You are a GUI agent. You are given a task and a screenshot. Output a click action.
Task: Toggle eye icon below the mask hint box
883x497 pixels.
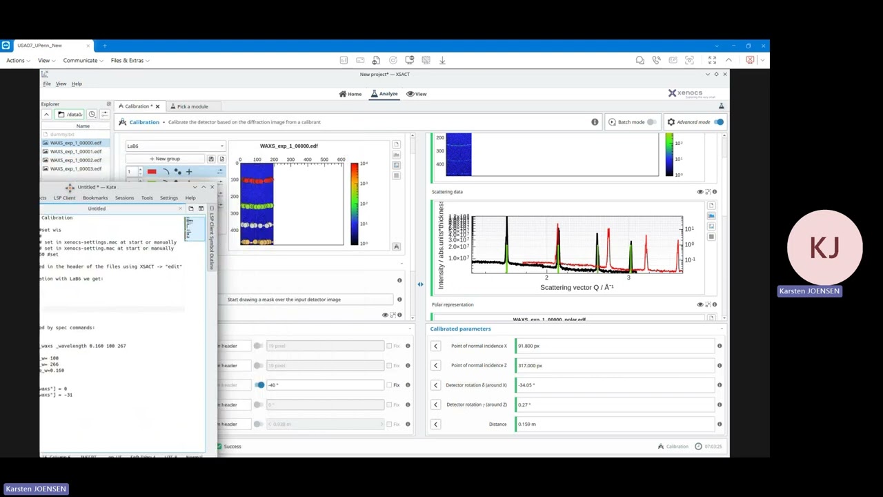coord(386,315)
